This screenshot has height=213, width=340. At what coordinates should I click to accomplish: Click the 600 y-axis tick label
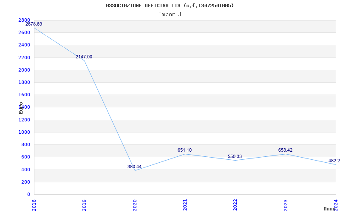click(25, 157)
